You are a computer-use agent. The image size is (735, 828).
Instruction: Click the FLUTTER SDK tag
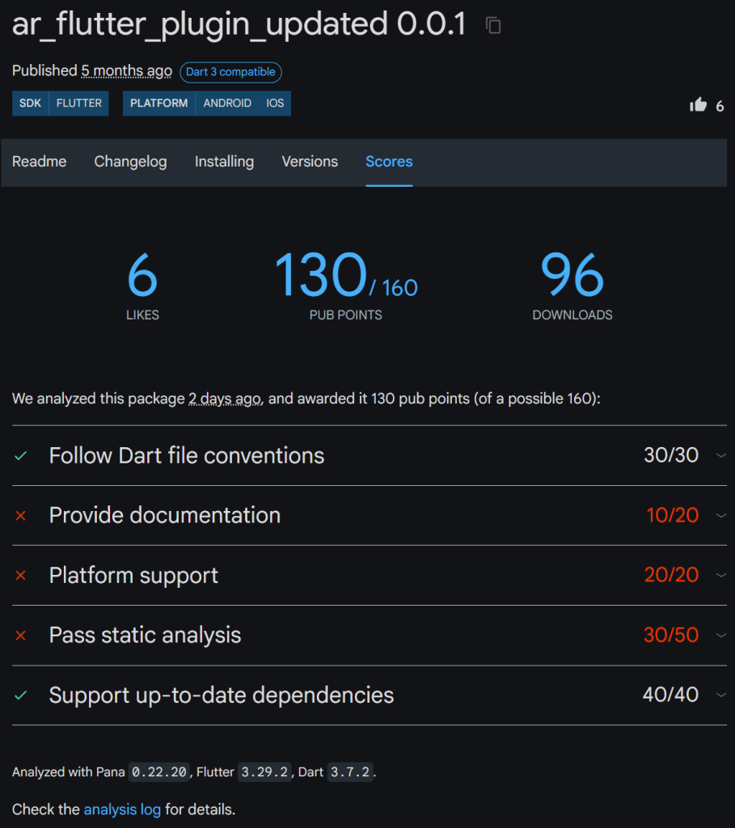pyautogui.click(x=79, y=103)
